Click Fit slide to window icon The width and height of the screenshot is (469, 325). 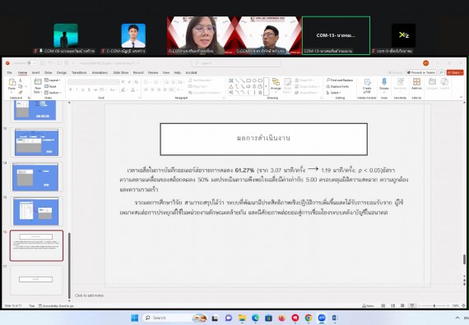pyautogui.click(x=464, y=305)
